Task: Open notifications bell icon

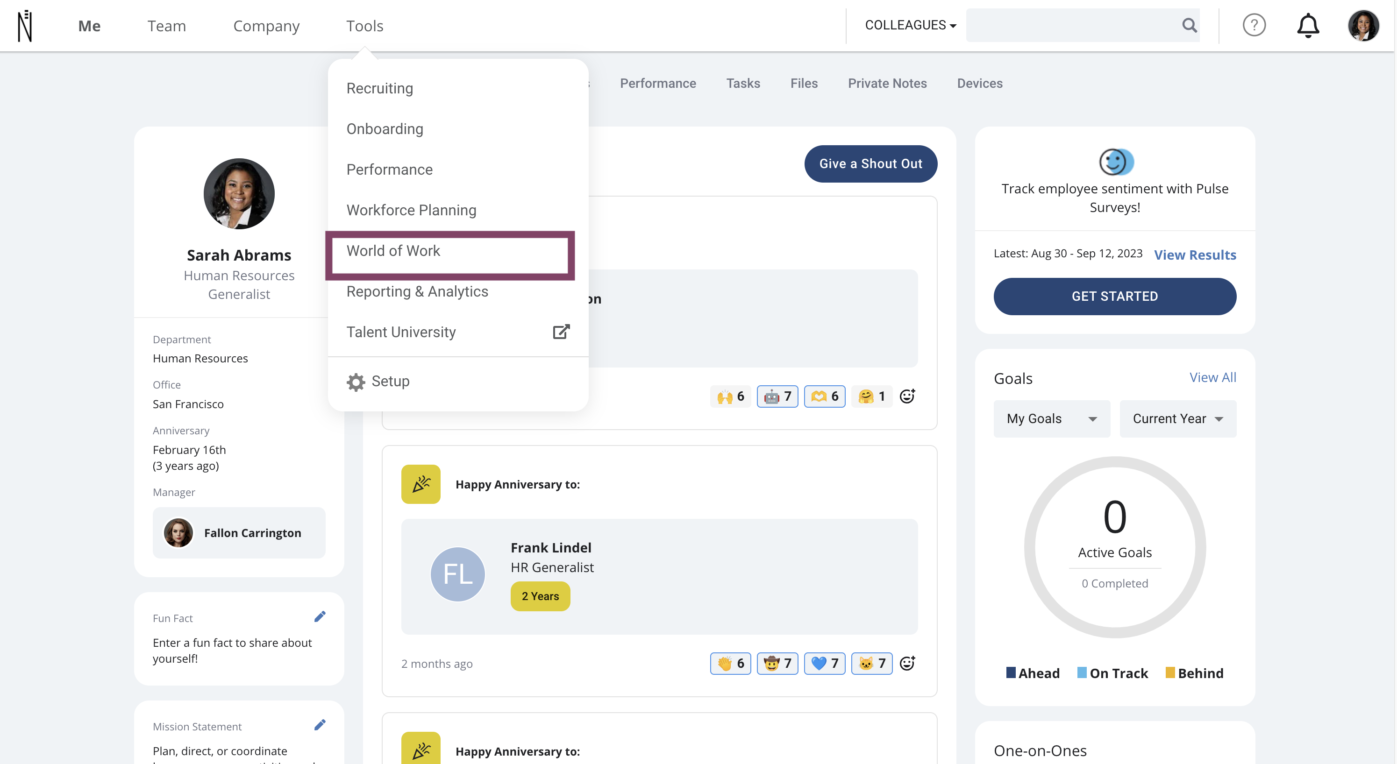Action: click(1307, 25)
